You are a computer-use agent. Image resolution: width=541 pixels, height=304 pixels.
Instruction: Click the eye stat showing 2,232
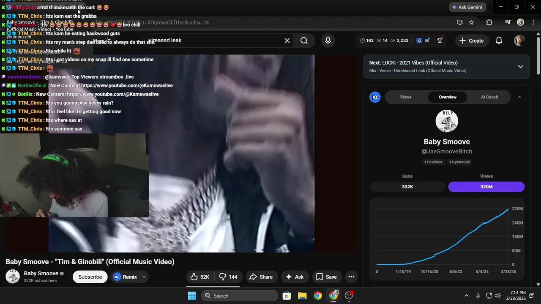(399, 41)
